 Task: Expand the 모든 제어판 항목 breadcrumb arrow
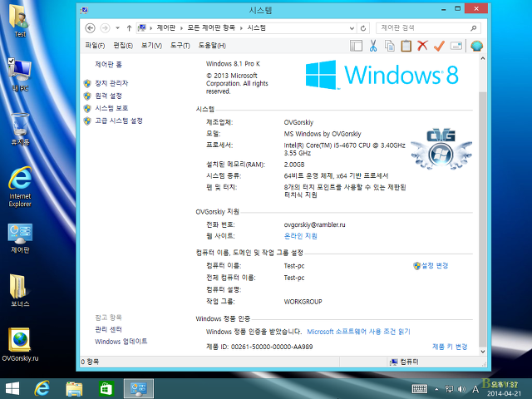[241, 28]
